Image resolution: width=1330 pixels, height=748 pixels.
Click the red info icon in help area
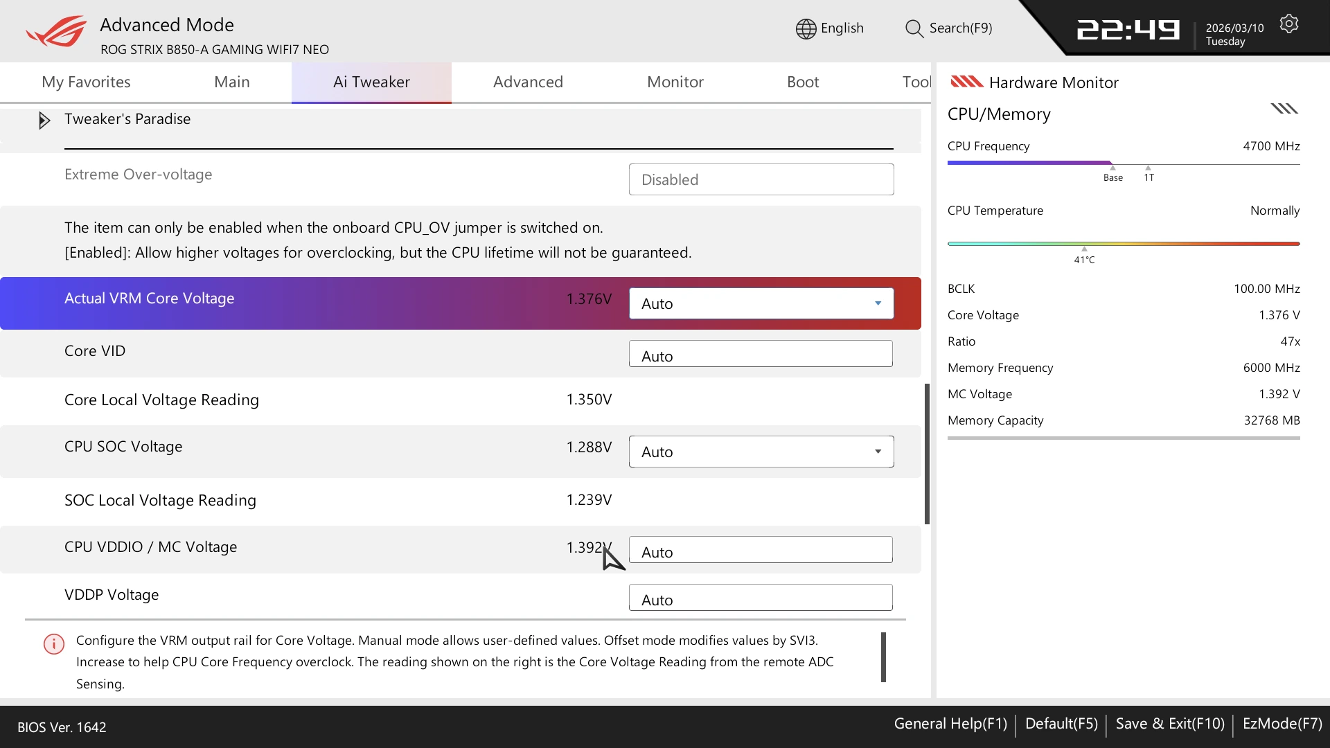tap(54, 644)
